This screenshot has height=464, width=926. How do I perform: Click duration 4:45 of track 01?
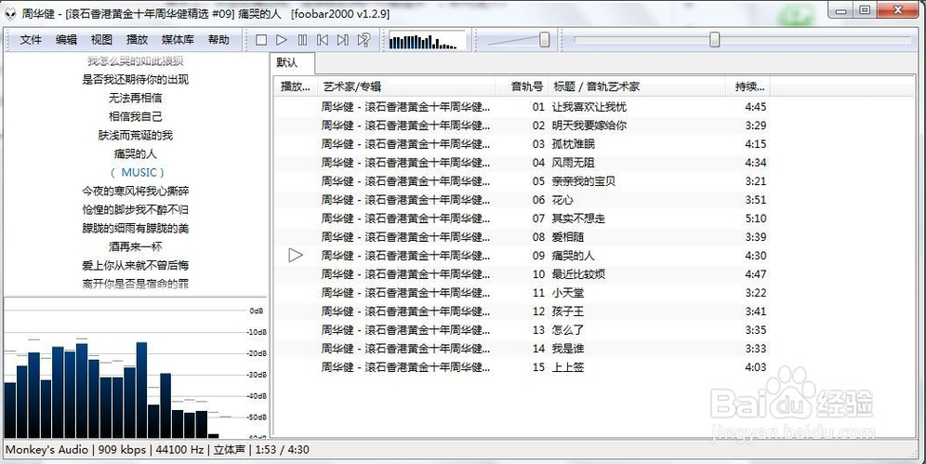pos(755,107)
